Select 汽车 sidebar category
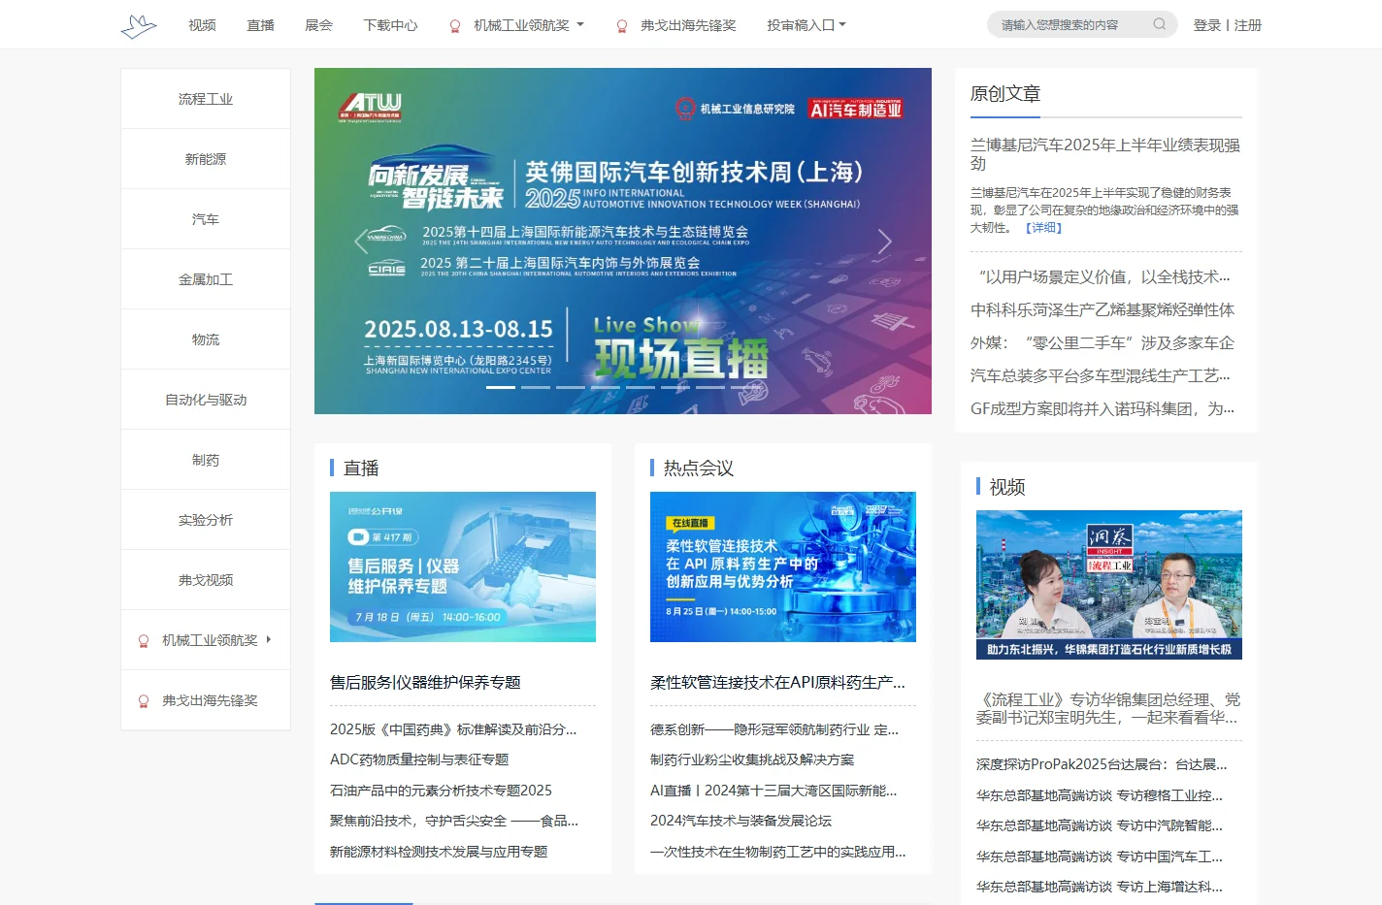Screen dimensions: 1382x905 point(206,219)
